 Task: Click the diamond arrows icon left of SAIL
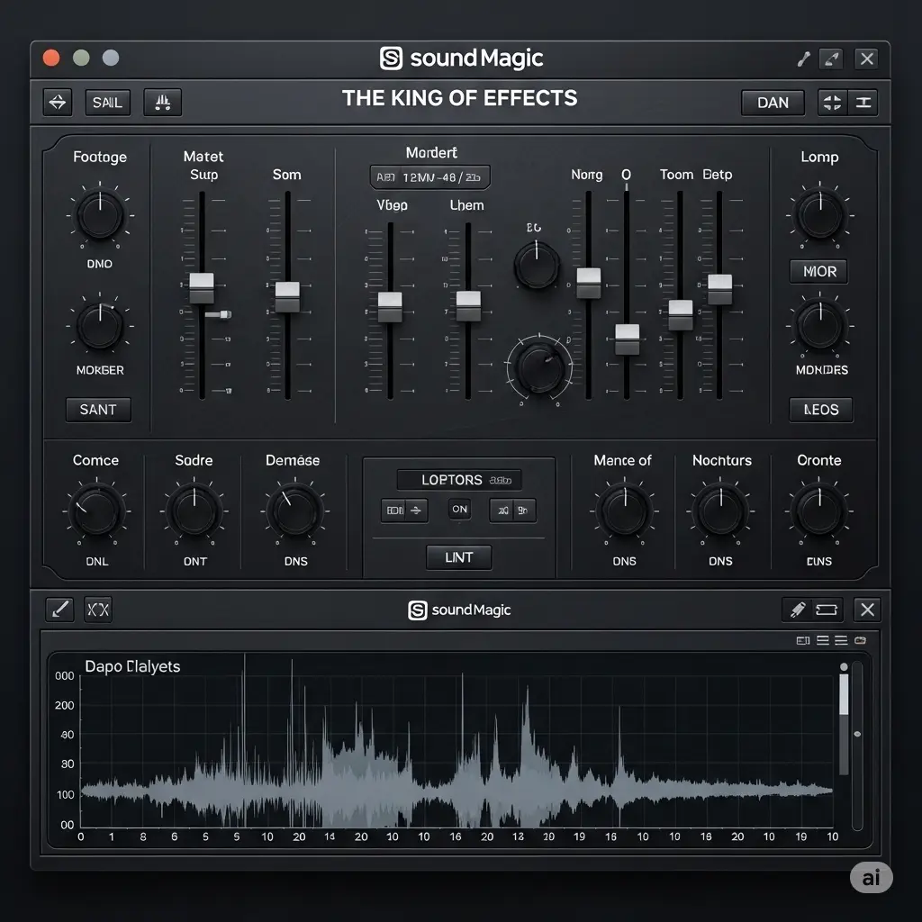coord(58,103)
